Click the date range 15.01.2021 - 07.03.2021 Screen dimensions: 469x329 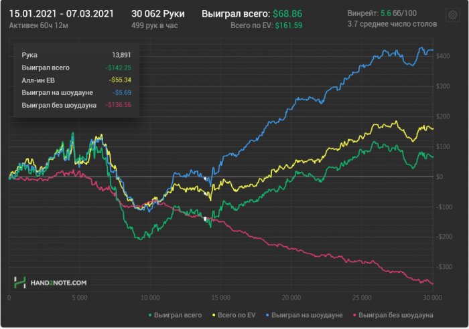point(62,14)
